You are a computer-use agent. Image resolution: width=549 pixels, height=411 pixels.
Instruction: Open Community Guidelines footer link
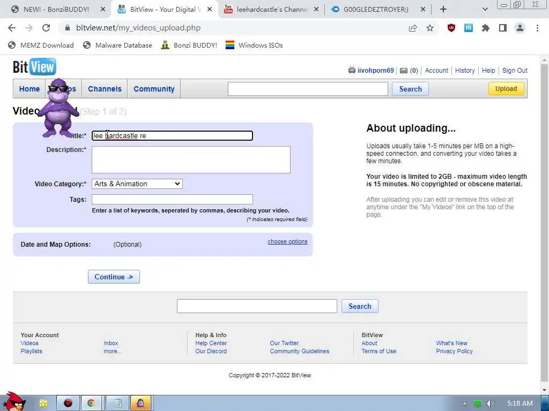299,351
